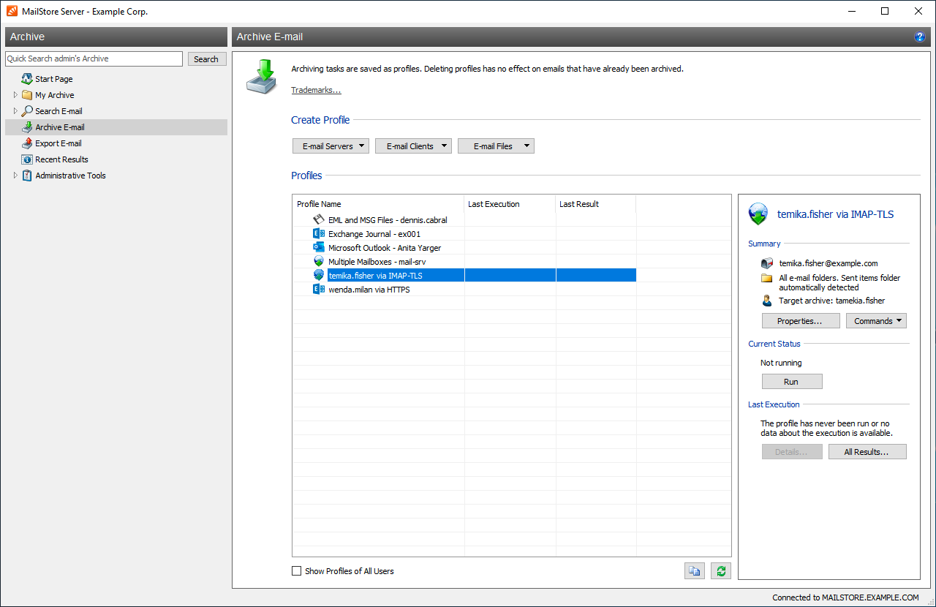
Task: Click the green refresh profiles icon
Action: tap(720, 571)
